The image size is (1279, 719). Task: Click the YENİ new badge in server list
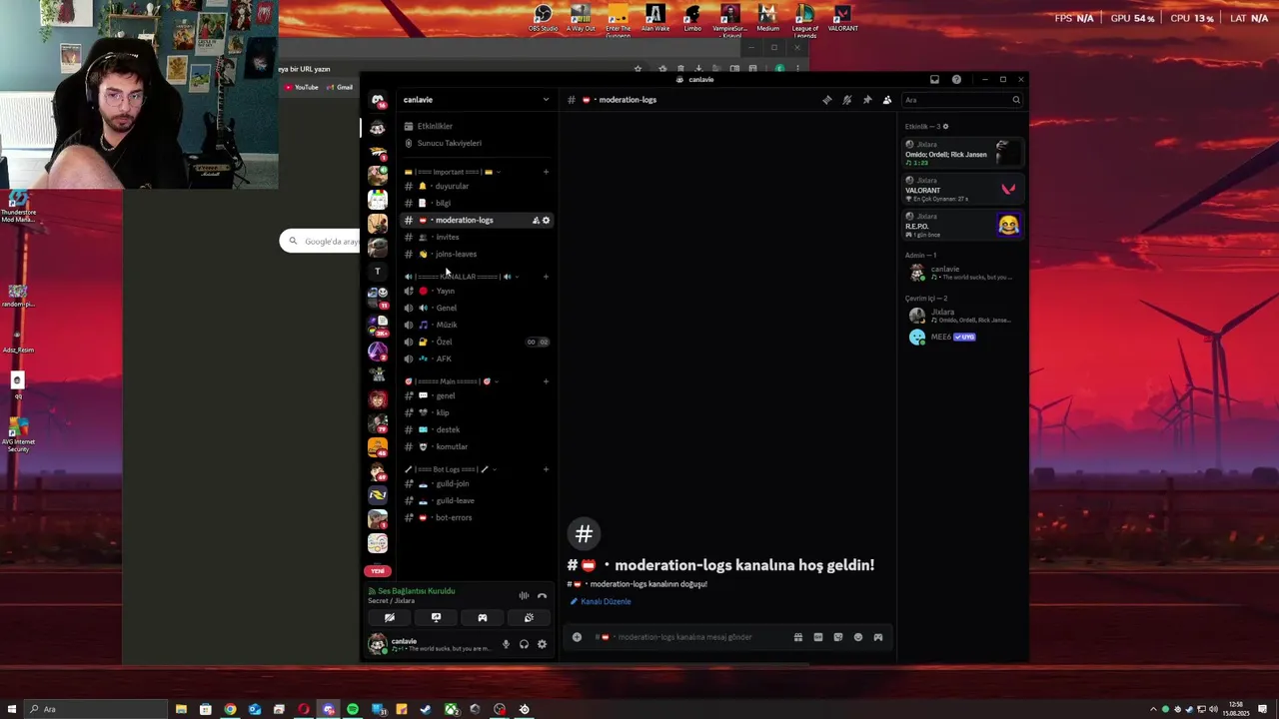tap(378, 571)
